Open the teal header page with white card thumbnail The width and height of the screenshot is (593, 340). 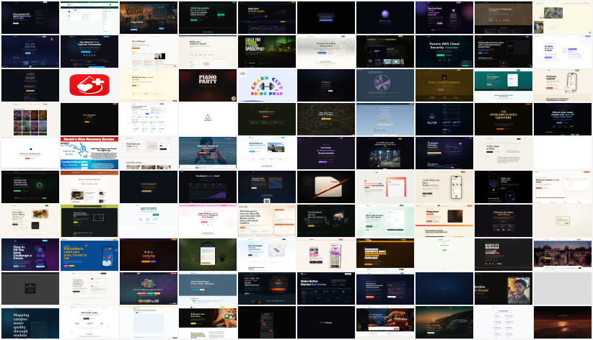coord(504,85)
